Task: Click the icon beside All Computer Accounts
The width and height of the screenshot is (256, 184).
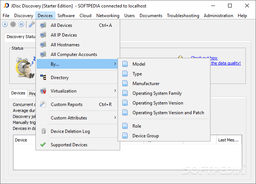Action: pyautogui.click(x=43, y=54)
